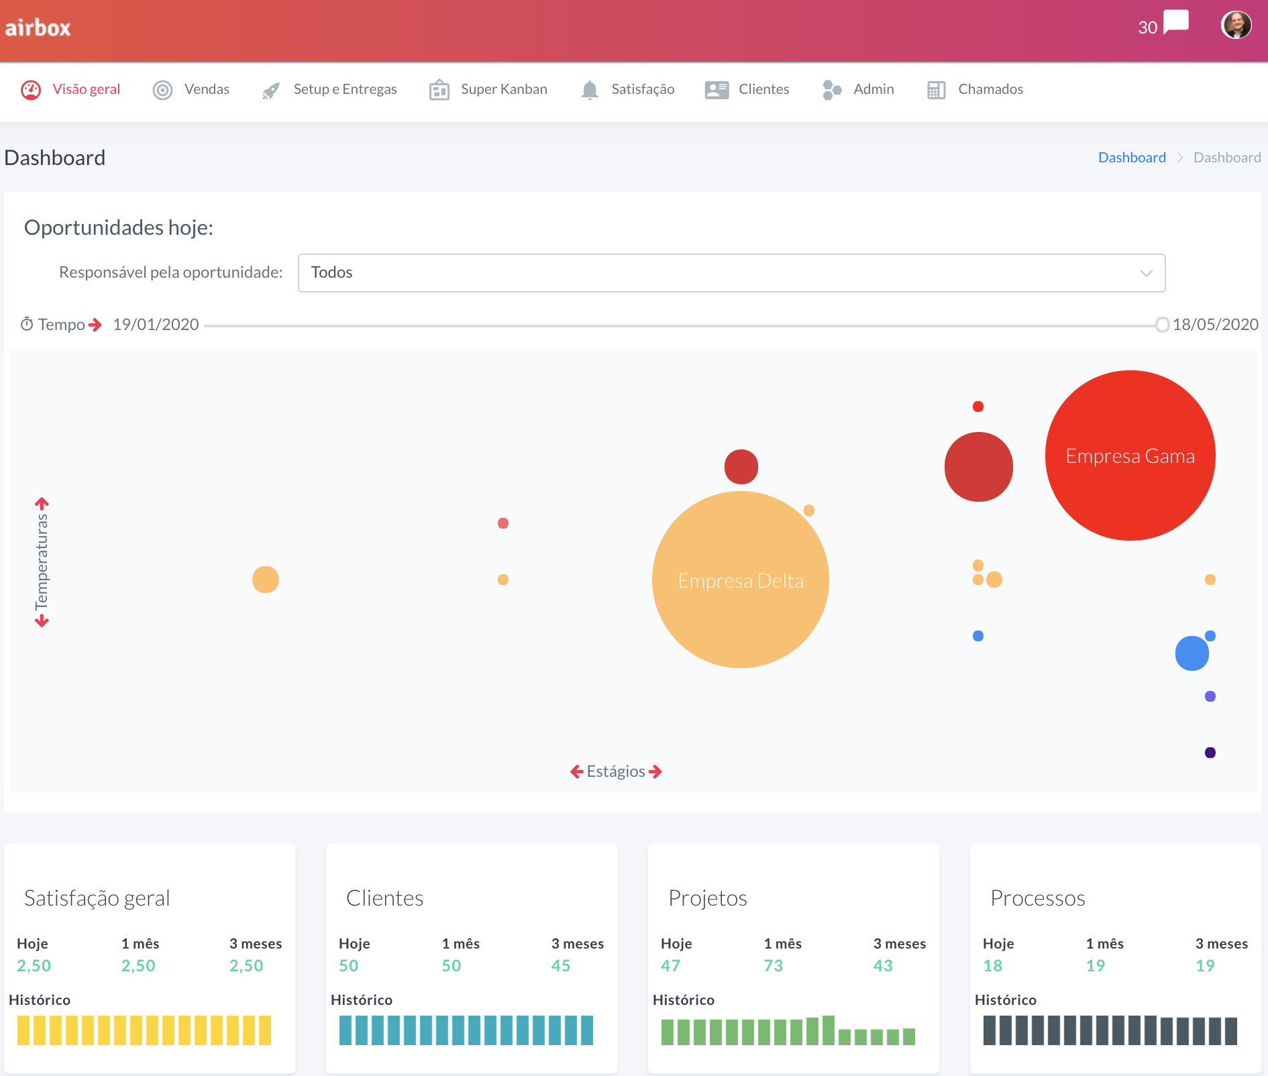Click the Satisfação bell icon
This screenshot has height=1076, width=1268.
[590, 89]
